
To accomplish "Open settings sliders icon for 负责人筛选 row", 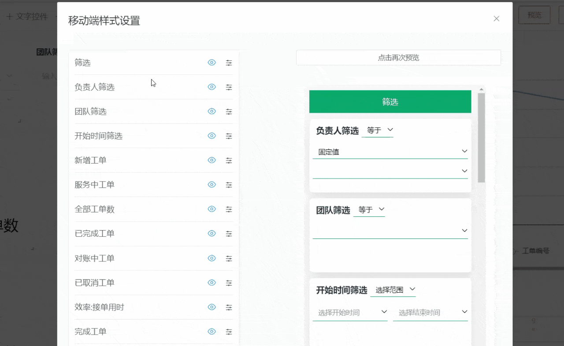I will point(229,87).
